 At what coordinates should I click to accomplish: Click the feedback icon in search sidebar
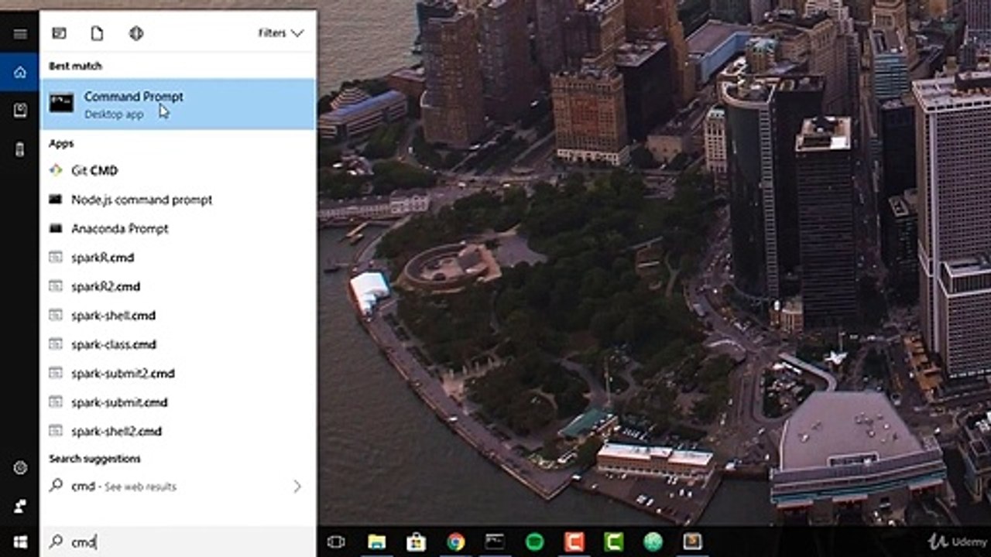(x=20, y=507)
